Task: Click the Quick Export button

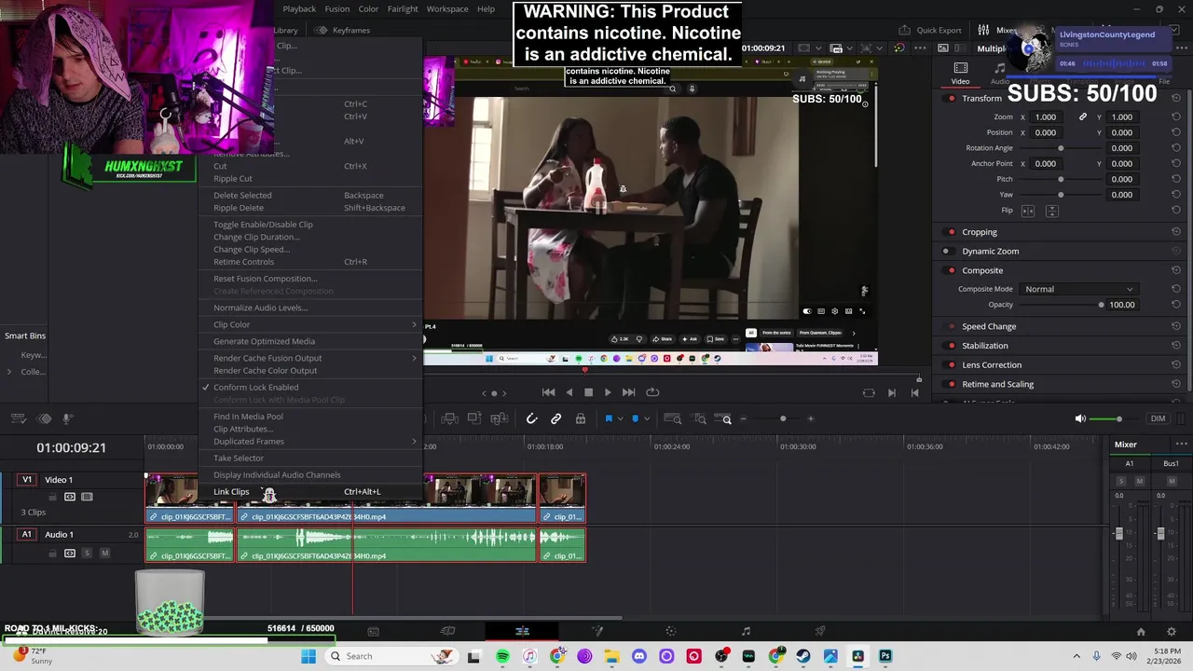Action: 931,30
